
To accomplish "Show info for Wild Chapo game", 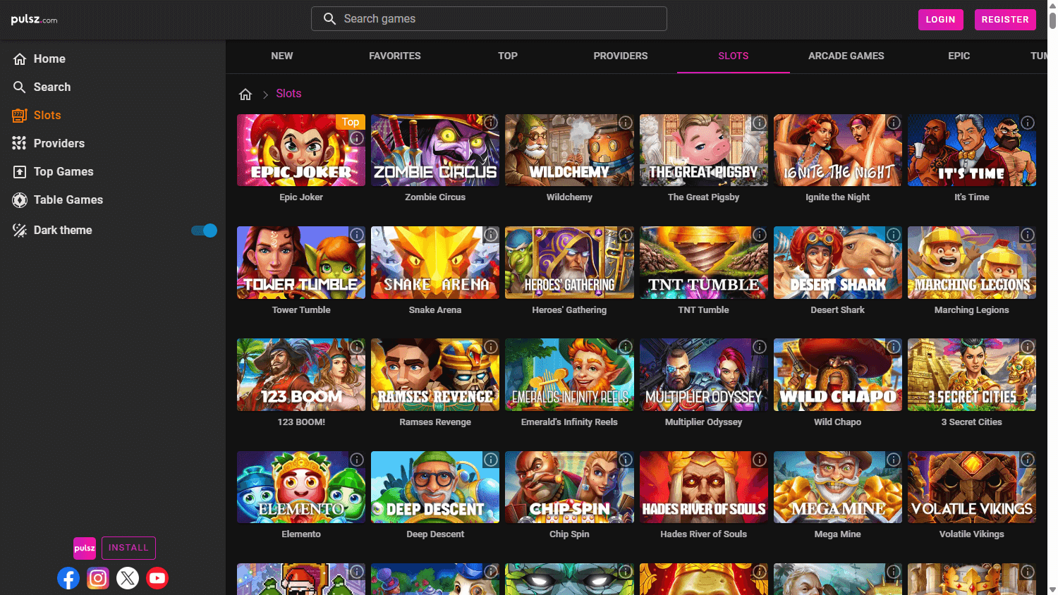I will 894,347.
